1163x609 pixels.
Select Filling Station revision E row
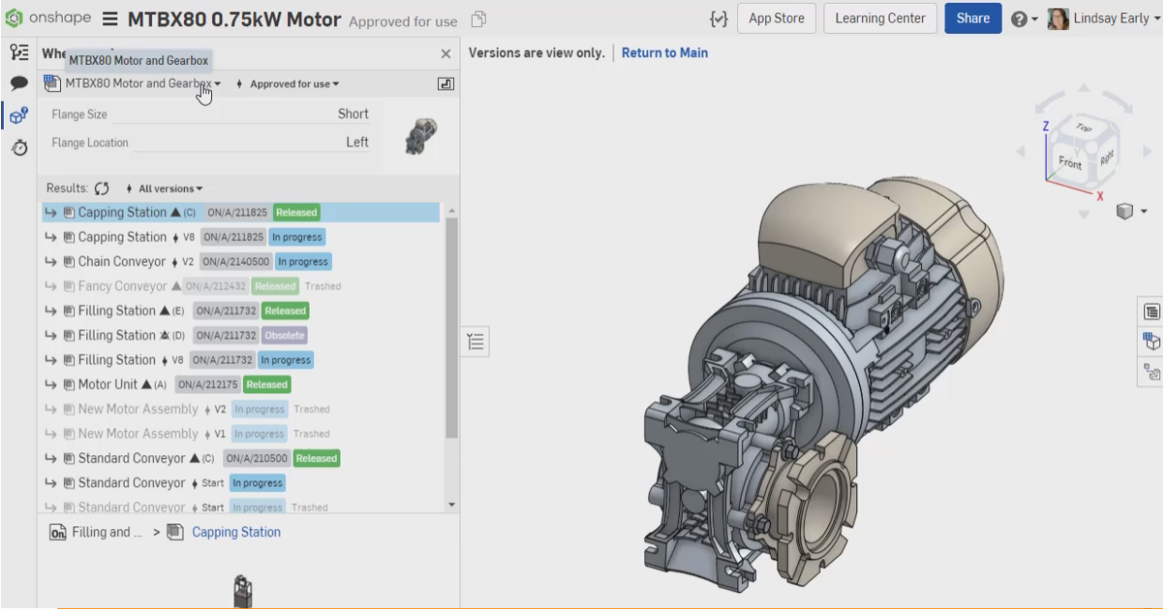point(240,311)
